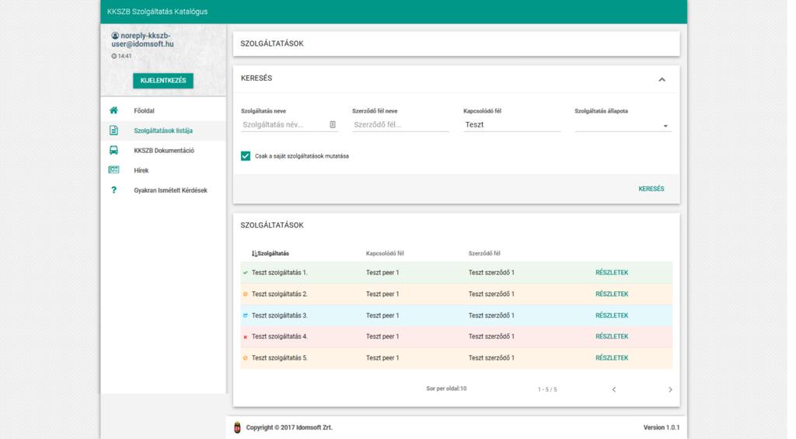The width and height of the screenshot is (796, 439).
Task: Click the Kijelentkezés button
Action: (163, 81)
